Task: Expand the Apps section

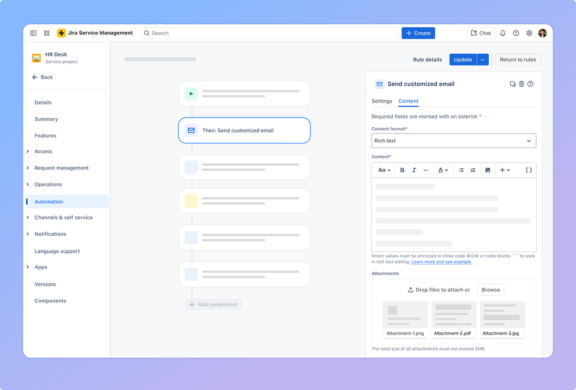Action: [x=28, y=267]
